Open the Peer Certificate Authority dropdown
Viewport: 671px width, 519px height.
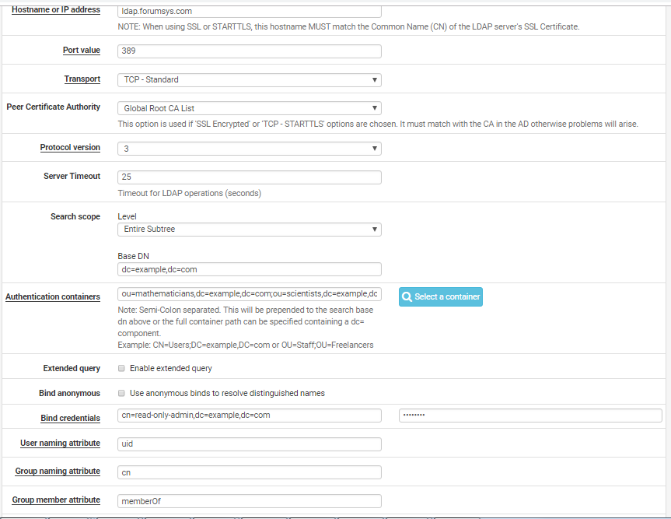[x=249, y=108]
